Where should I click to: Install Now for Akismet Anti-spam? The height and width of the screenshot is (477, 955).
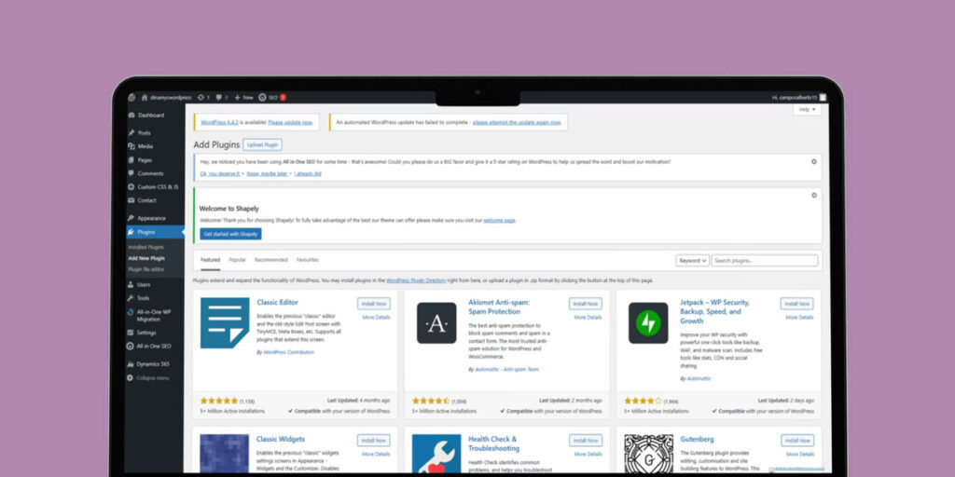[586, 304]
